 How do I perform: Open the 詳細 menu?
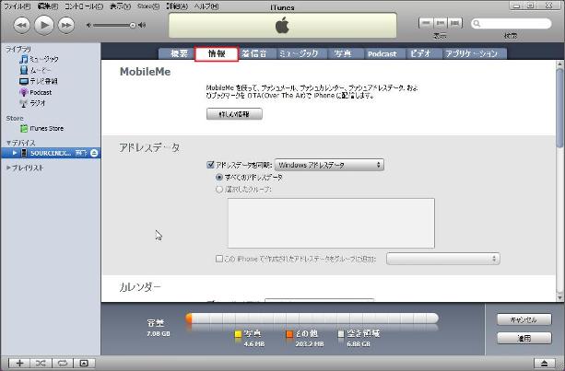click(x=177, y=6)
